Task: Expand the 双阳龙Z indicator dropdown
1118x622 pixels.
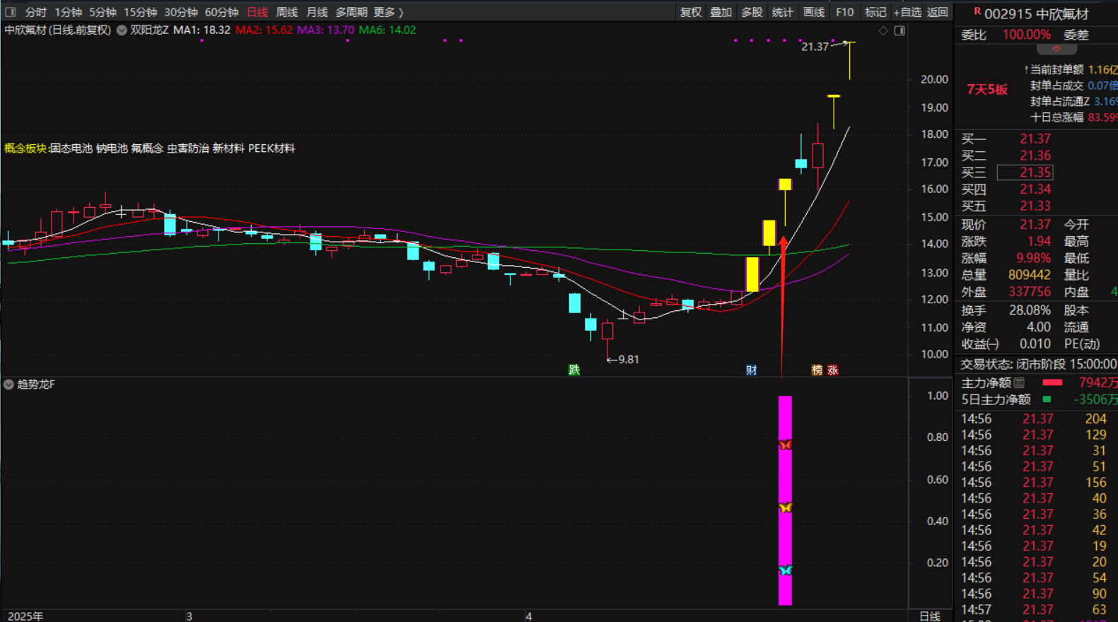Action: [122, 30]
